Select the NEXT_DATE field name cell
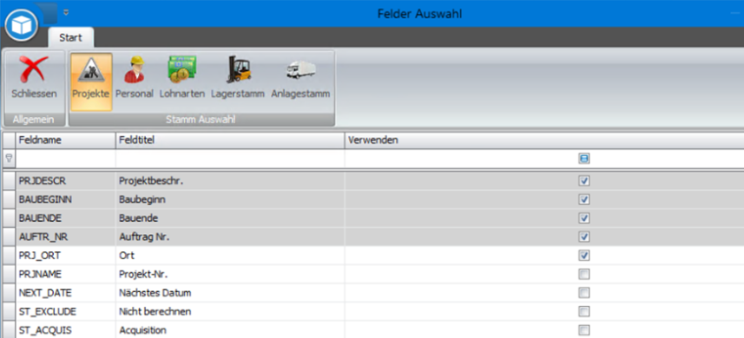This screenshot has width=744, height=338. pos(66,293)
